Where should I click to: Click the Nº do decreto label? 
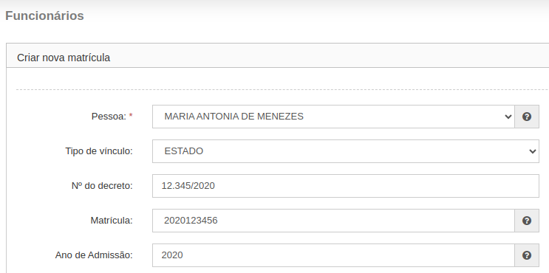[x=102, y=186]
